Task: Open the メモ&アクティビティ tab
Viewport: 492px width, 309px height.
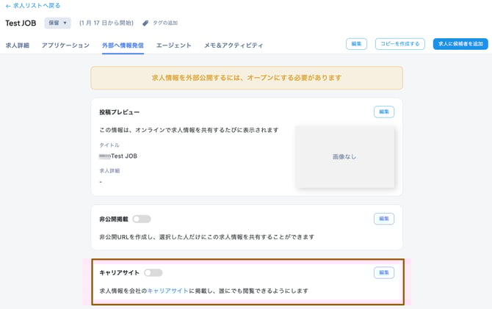Action: pyautogui.click(x=234, y=46)
